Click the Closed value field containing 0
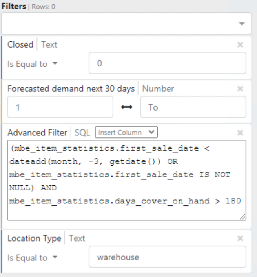 (x=167, y=63)
